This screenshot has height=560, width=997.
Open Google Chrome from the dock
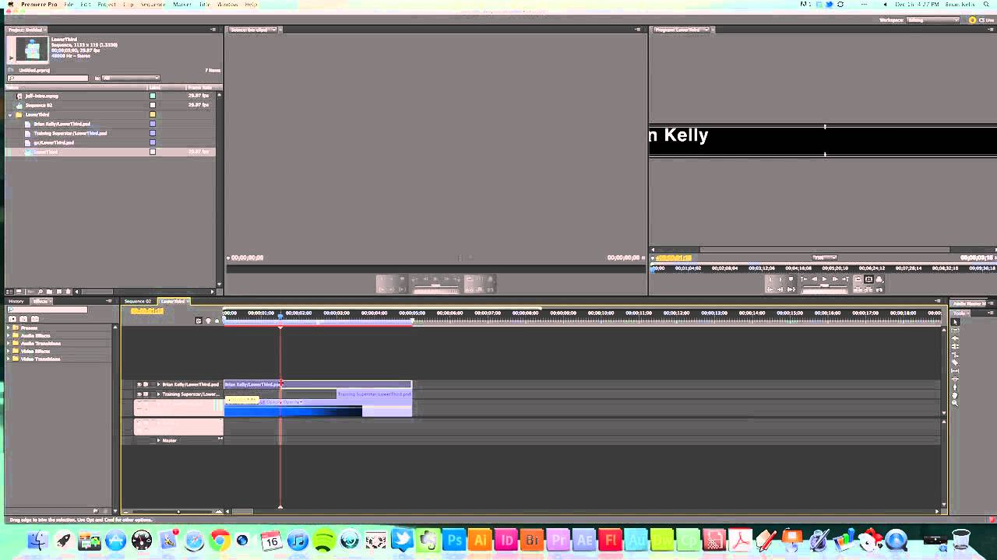click(x=220, y=540)
